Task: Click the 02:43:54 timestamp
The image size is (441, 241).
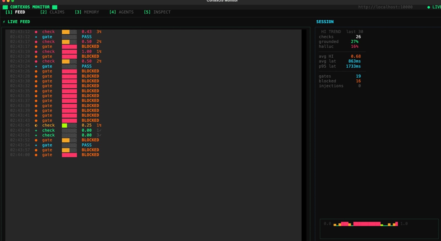Action: pos(20,145)
